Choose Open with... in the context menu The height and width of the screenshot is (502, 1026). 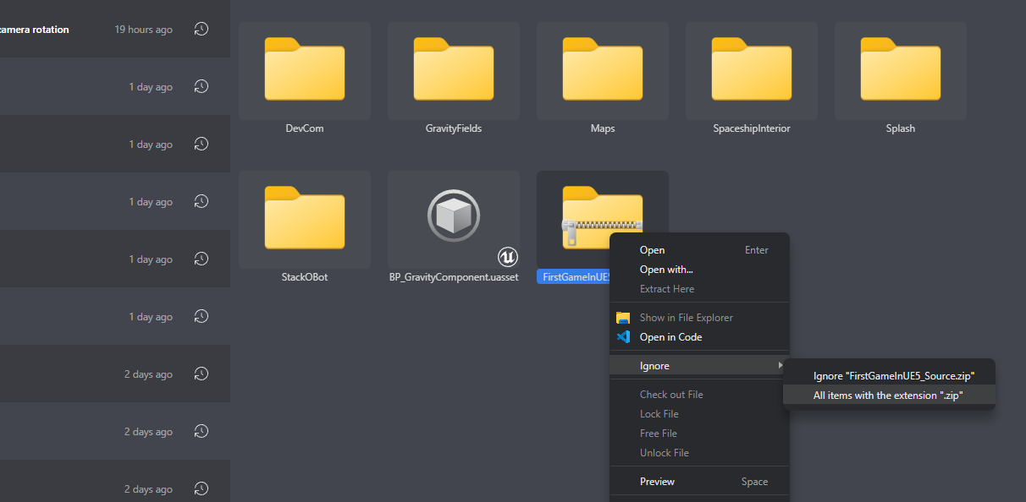tap(699, 270)
